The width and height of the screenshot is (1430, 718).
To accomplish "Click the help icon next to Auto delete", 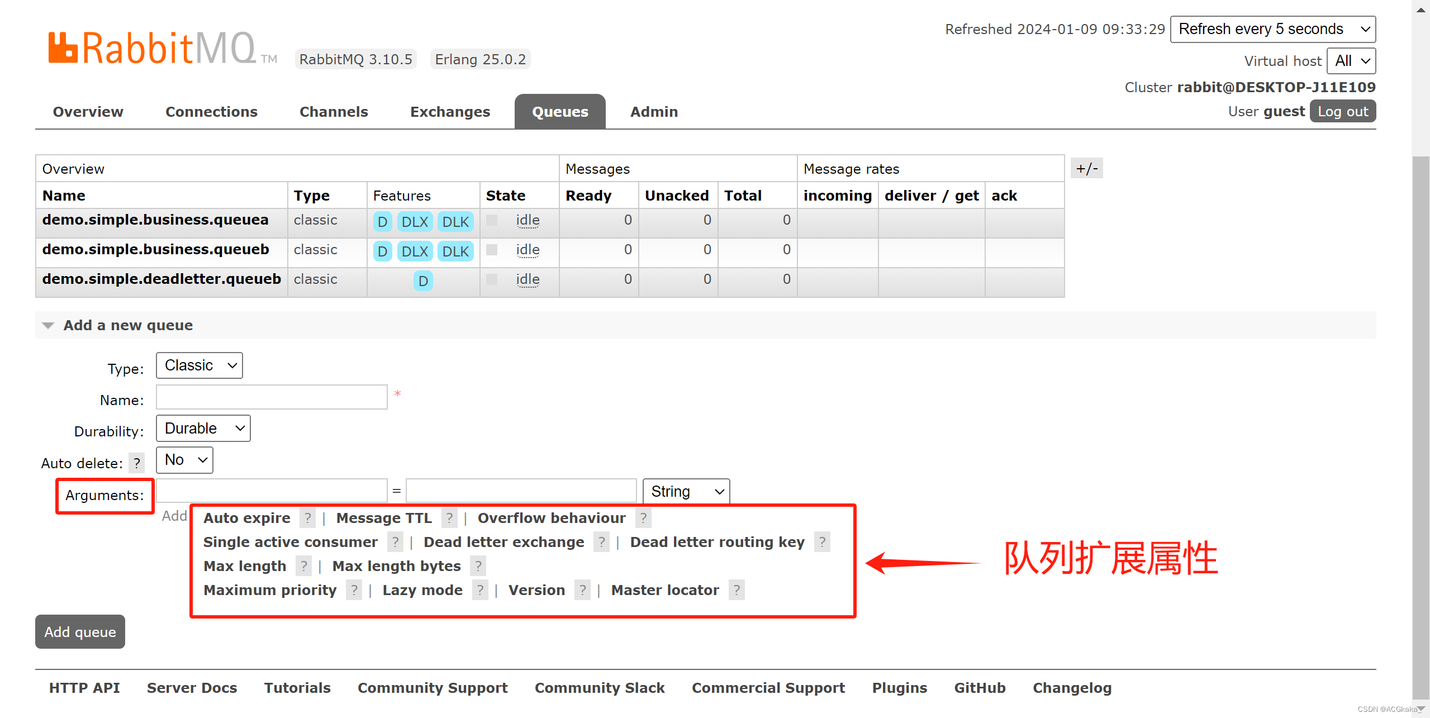I will [137, 463].
